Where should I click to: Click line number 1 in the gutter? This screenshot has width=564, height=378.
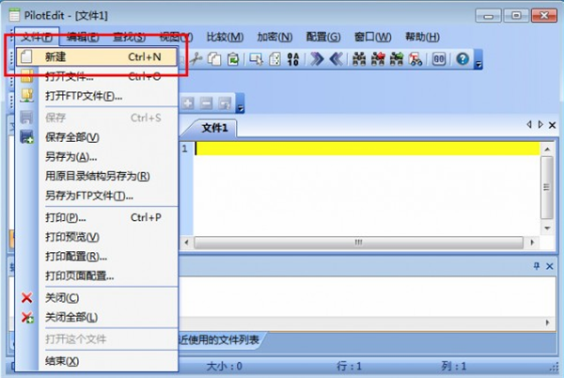tap(184, 149)
